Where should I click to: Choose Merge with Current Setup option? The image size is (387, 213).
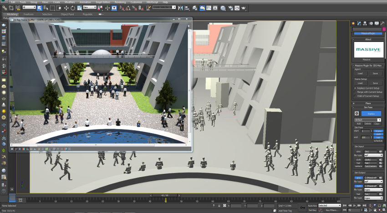click(355, 92)
